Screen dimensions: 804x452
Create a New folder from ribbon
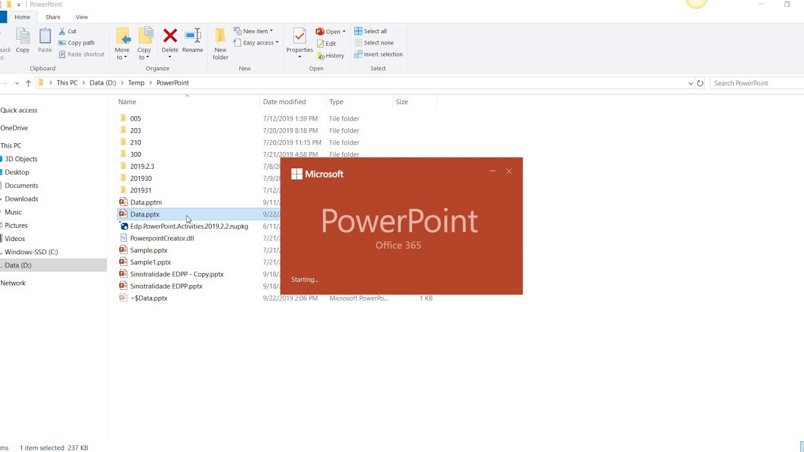[x=220, y=44]
